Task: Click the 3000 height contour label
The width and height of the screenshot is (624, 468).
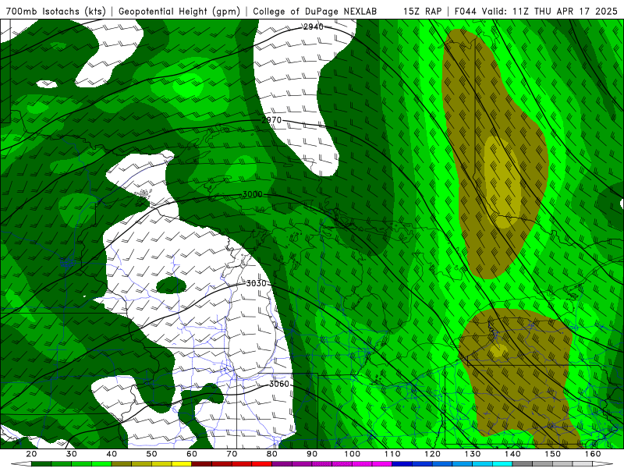Action: point(252,194)
